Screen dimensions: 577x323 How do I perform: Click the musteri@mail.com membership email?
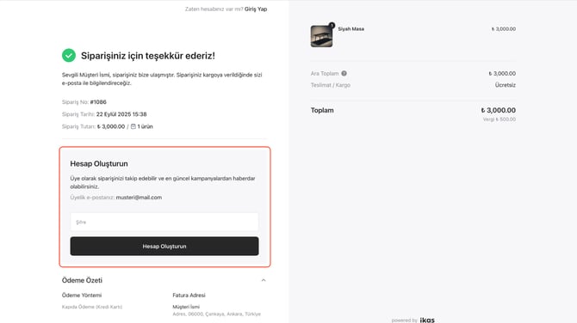139,198
